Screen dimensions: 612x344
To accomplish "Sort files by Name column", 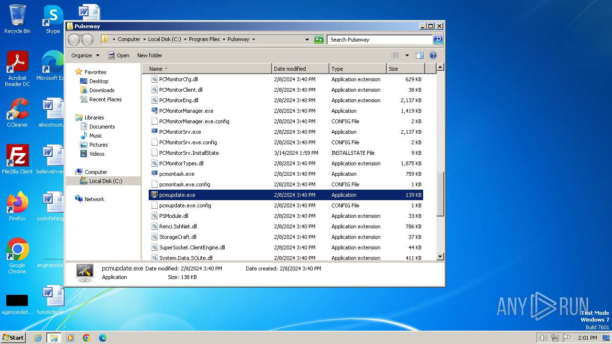I will pos(207,69).
